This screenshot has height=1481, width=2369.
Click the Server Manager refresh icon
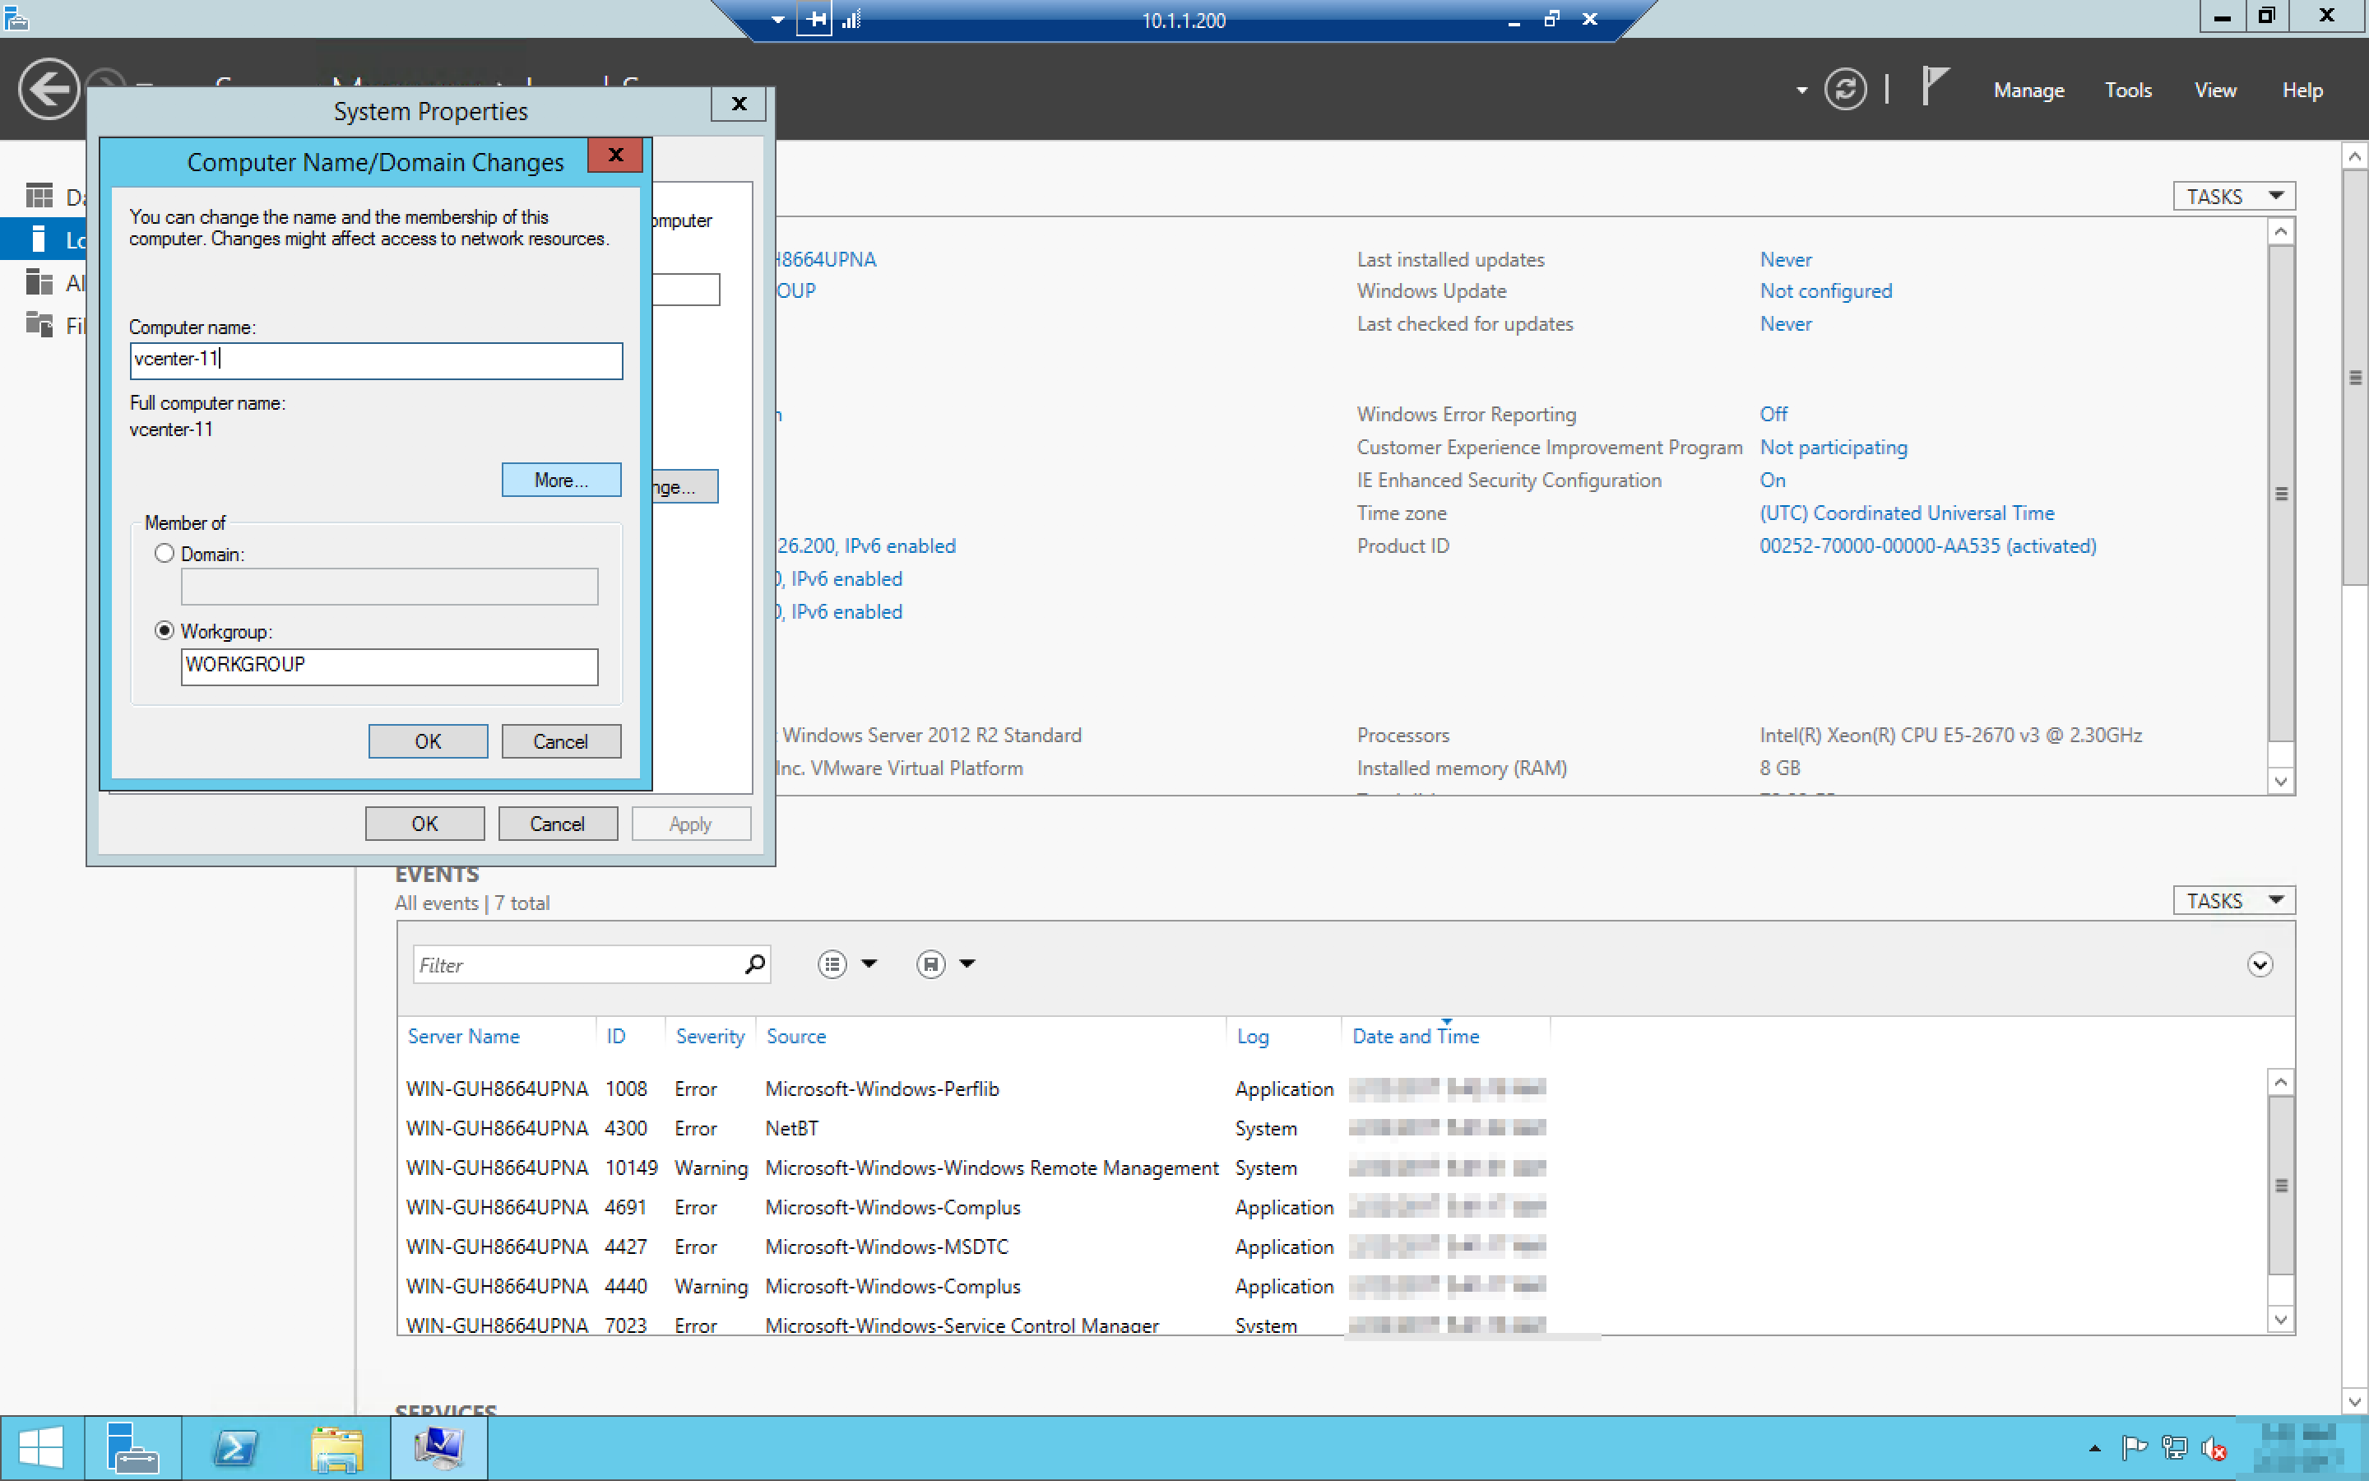pos(1844,91)
